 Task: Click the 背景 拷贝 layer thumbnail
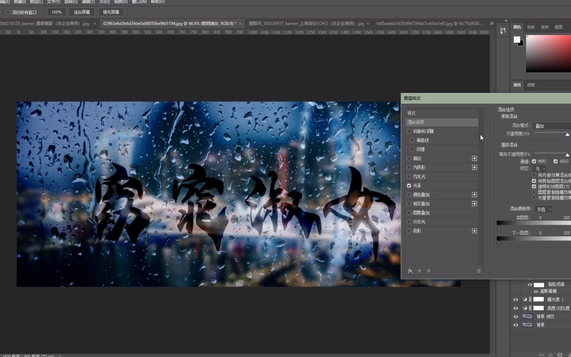527,317
